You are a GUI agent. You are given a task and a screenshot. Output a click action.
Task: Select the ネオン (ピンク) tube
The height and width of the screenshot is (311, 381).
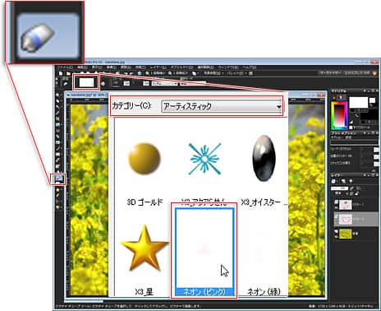pyautogui.click(x=204, y=252)
